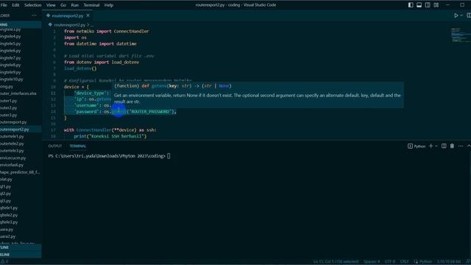Image resolution: width=471 pixels, height=265 pixels.
Task: Open shape_predictor_68 file in Explorer
Action: point(21,172)
